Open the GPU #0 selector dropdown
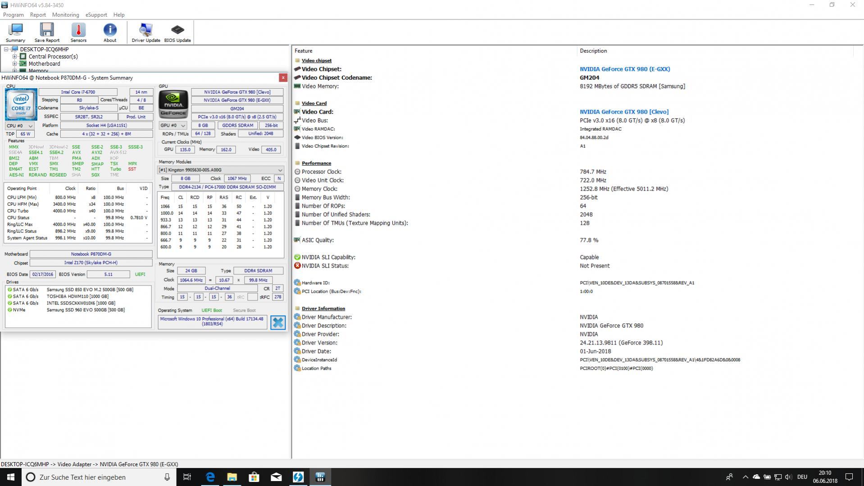 pos(173,125)
